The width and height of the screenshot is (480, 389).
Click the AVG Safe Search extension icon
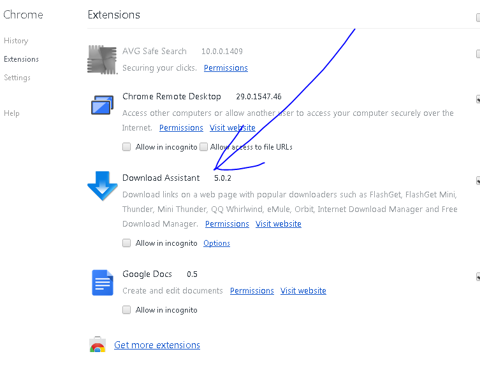(102, 60)
